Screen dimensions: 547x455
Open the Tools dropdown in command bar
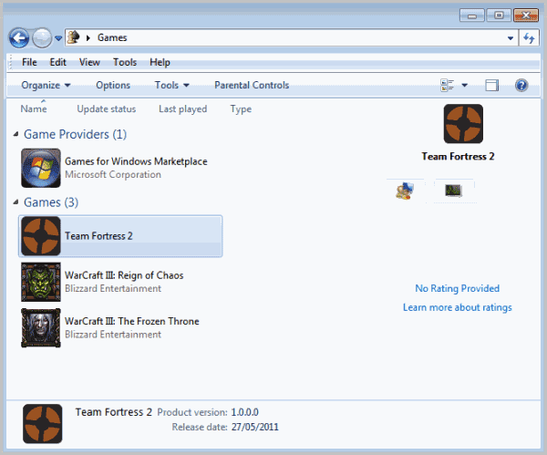pyautogui.click(x=171, y=85)
